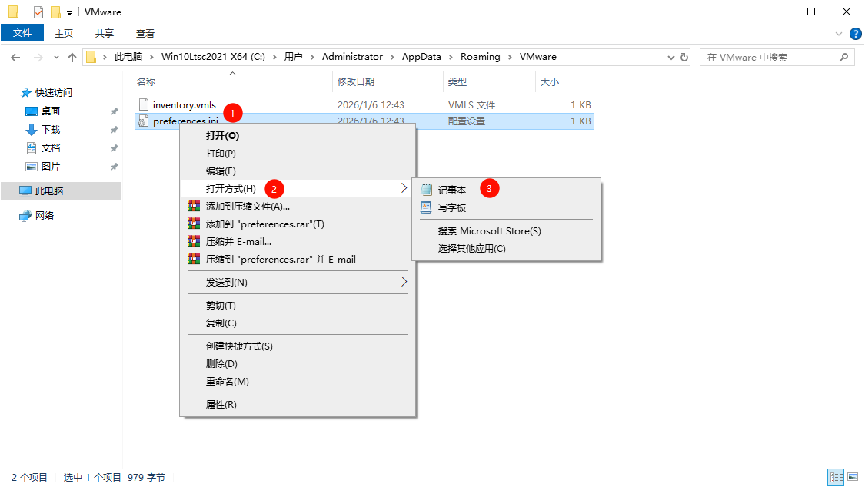Expand the 发送到(N) submenu
The image size is (865, 487).
pyautogui.click(x=298, y=282)
